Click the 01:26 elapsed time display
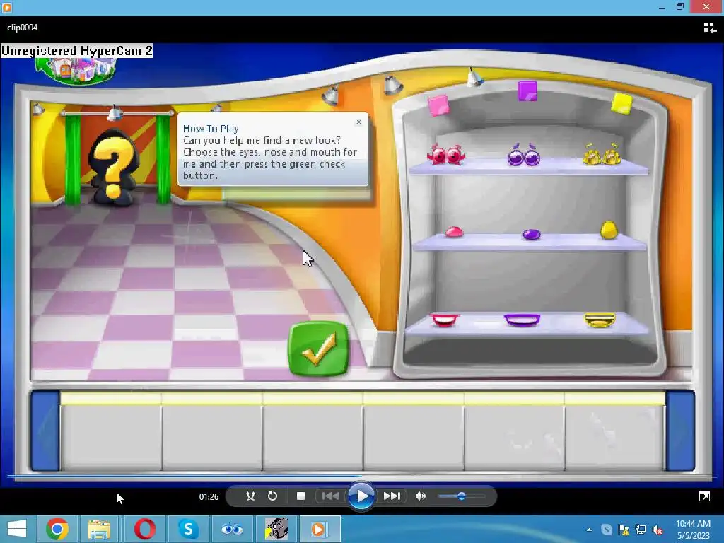The image size is (724, 543). click(209, 497)
